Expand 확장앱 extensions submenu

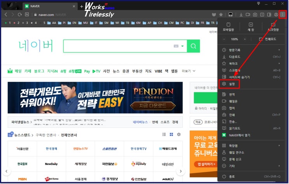click(x=251, y=145)
